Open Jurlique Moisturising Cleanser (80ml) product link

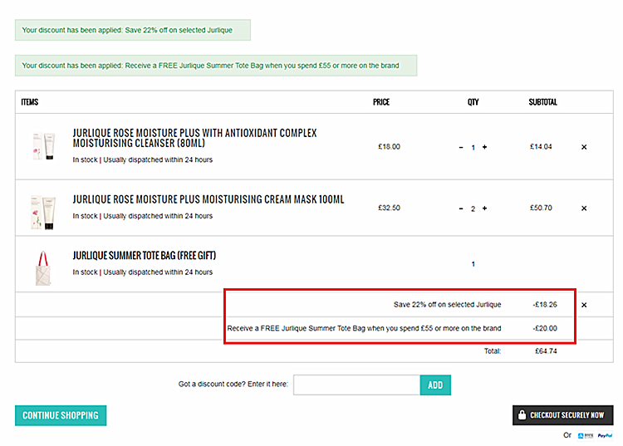(194, 138)
